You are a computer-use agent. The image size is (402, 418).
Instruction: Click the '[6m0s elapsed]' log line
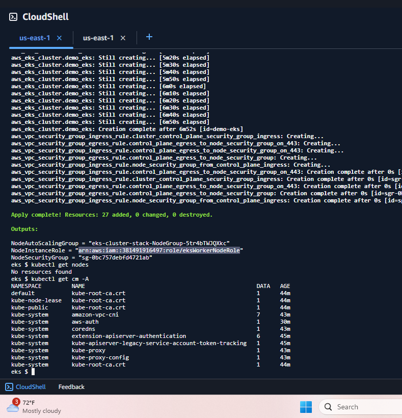[109, 86]
